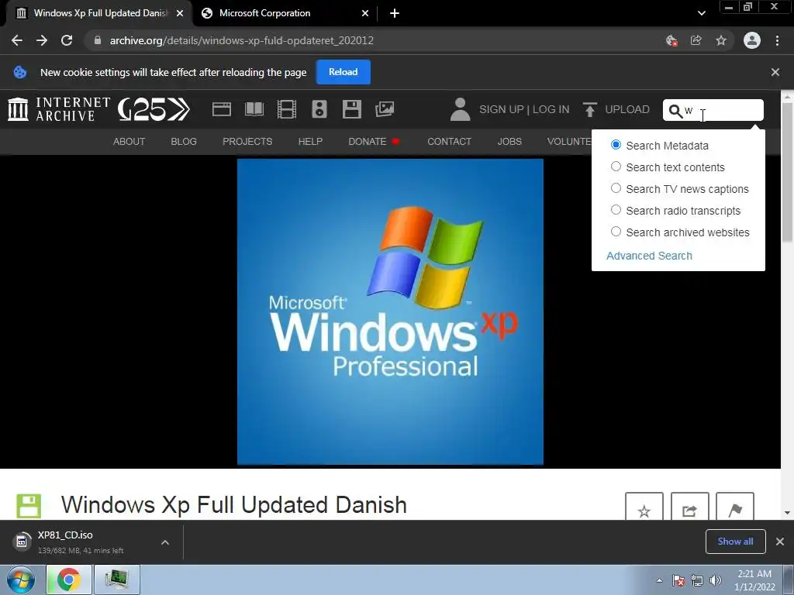
Task: Select Search archived websites option
Action: tap(616, 232)
